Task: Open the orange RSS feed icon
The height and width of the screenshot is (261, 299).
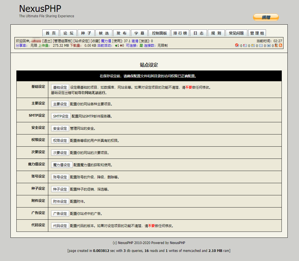Action: pyautogui.click(x=280, y=45)
